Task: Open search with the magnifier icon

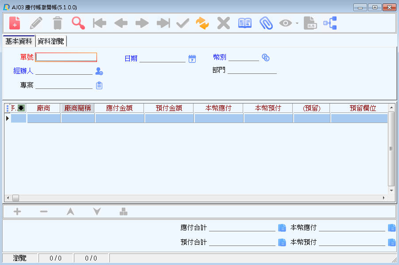Action: (x=78, y=23)
